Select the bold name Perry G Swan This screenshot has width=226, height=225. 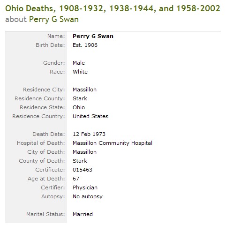93,36
